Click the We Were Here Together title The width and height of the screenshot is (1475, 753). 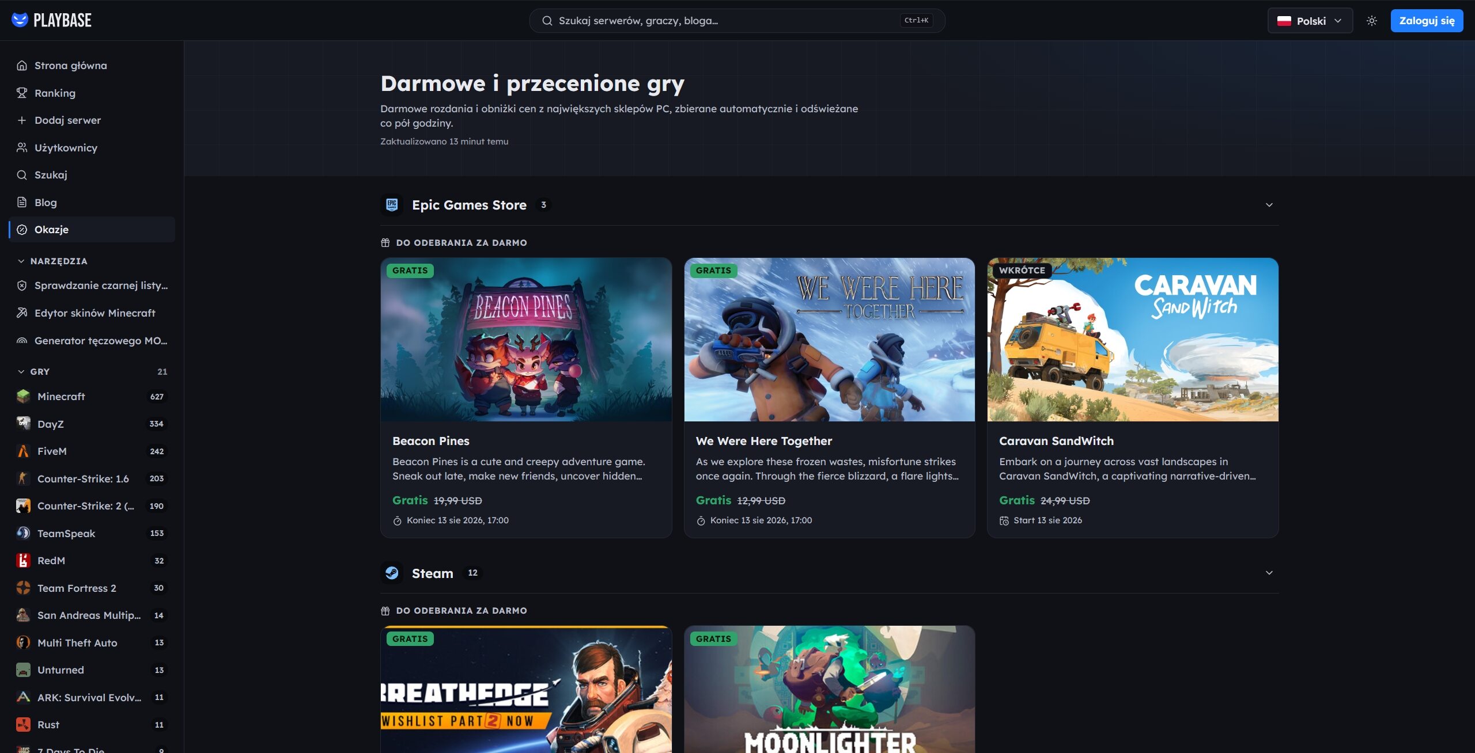click(764, 441)
